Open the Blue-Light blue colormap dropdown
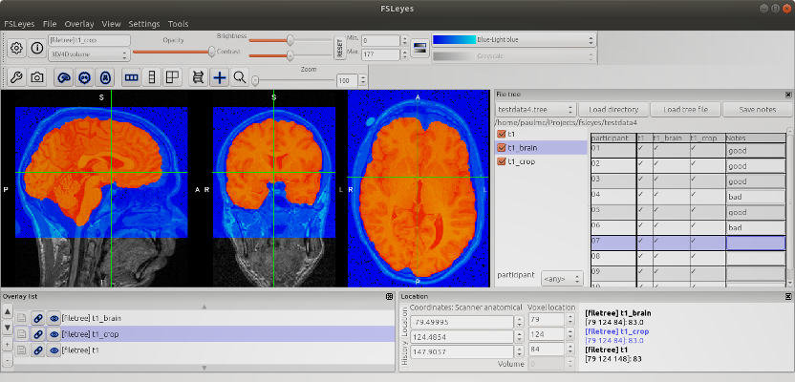 [514, 41]
